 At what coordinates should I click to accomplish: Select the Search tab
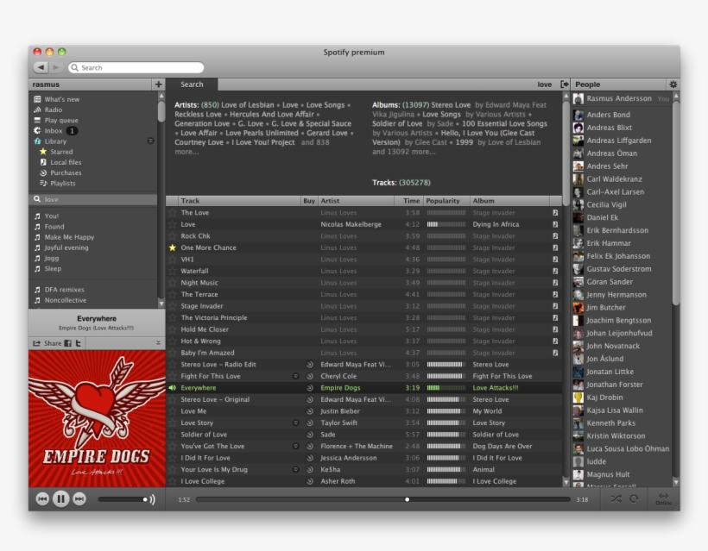[x=192, y=85]
